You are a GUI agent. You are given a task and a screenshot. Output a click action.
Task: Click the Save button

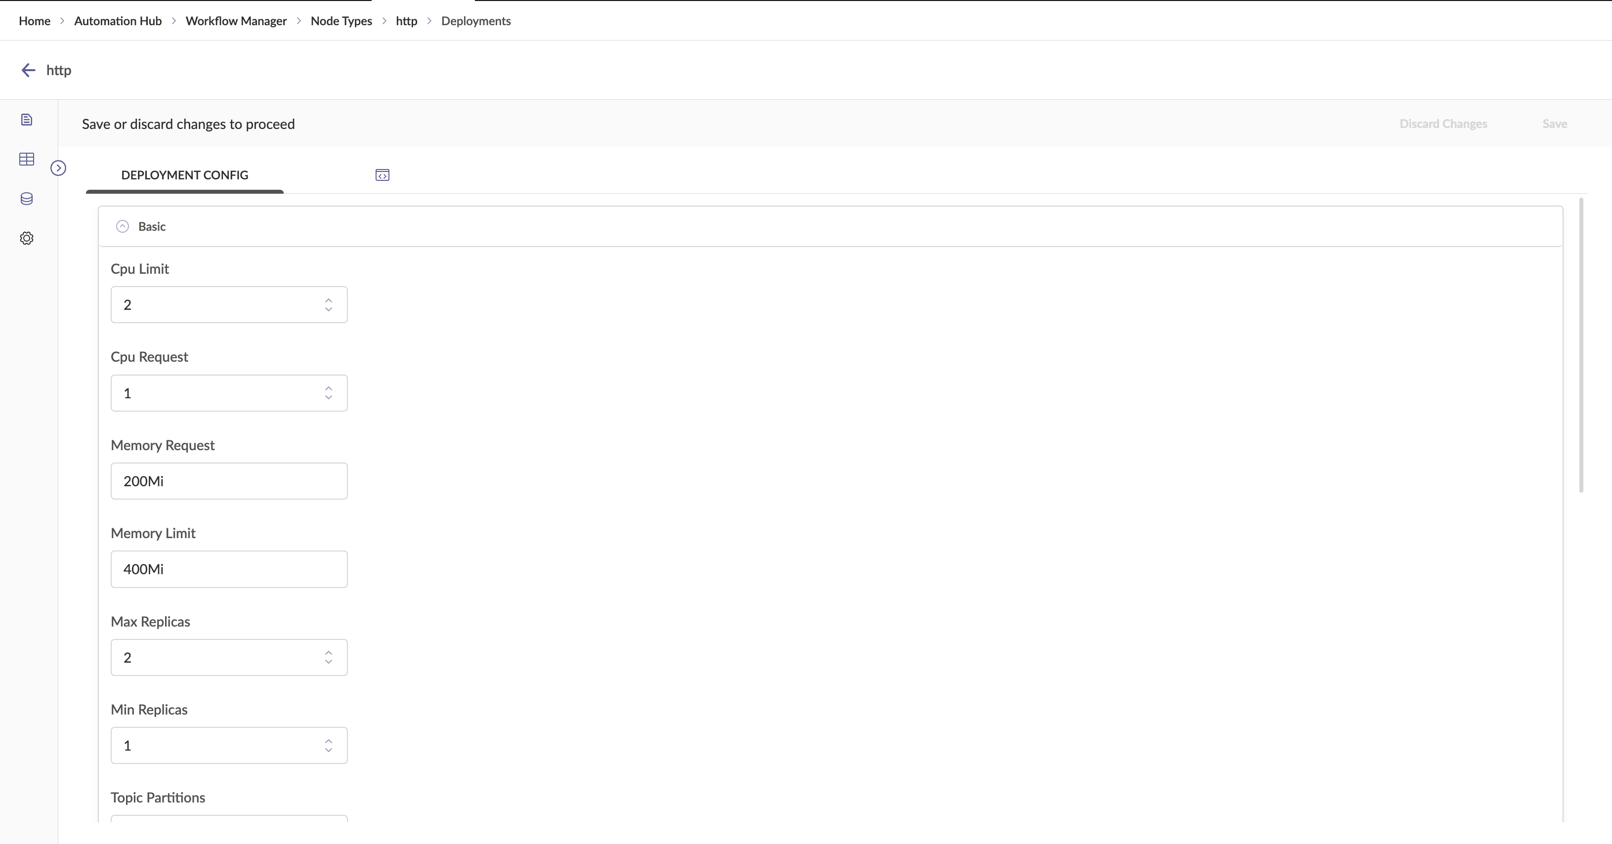point(1555,124)
